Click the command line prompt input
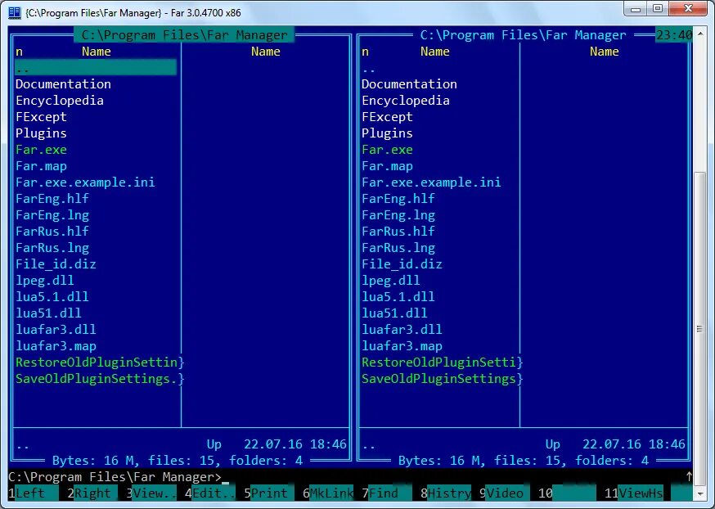715x509 pixels. [x=347, y=477]
